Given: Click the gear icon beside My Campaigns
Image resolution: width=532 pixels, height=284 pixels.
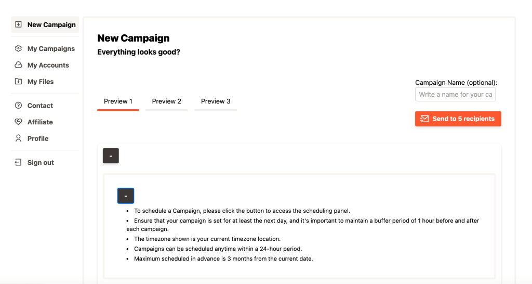Looking at the screenshot, I should (x=19, y=48).
